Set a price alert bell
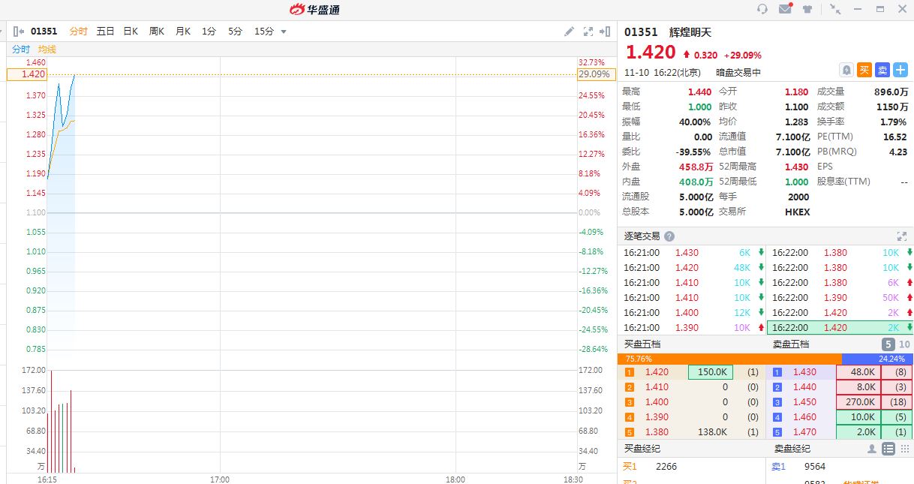Image resolution: width=914 pixels, height=484 pixels. pyautogui.click(x=846, y=70)
